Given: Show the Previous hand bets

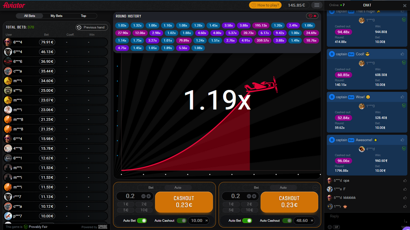Looking at the screenshot, I should pyautogui.click(x=92, y=28).
